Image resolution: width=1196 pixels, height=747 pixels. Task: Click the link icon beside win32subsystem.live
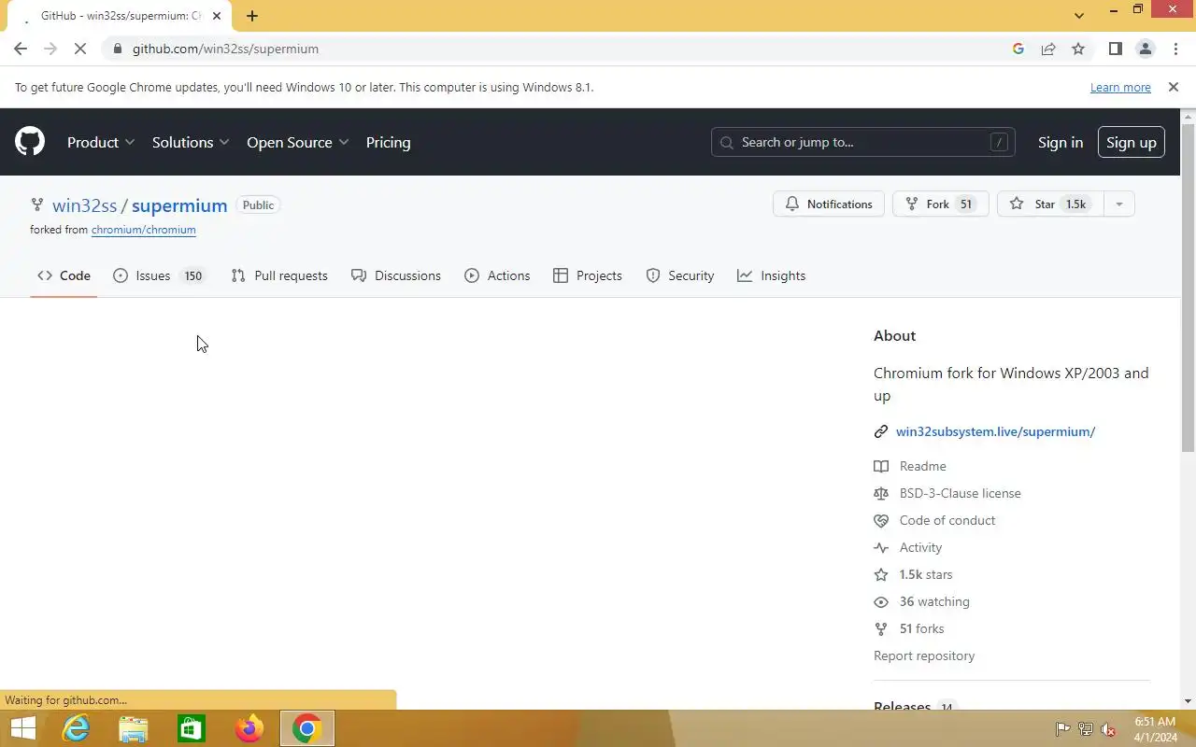click(880, 431)
